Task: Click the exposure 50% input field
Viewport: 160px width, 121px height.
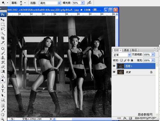Action: (x=77, y=3)
